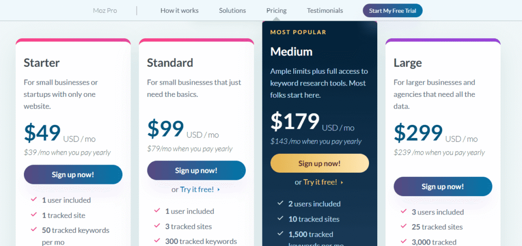
Task: Click the arrow after Medium's "Try it free!"
Action: 342,182
